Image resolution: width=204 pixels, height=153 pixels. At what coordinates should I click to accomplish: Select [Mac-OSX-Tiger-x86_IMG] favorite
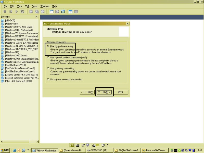coord(18,81)
